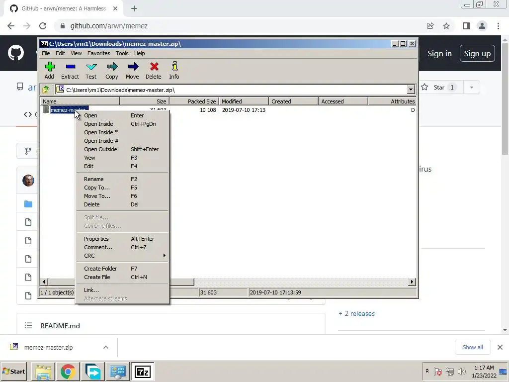Close the downloads bar
509x382 pixels.
pyautogui.click(x=500, y=347)
